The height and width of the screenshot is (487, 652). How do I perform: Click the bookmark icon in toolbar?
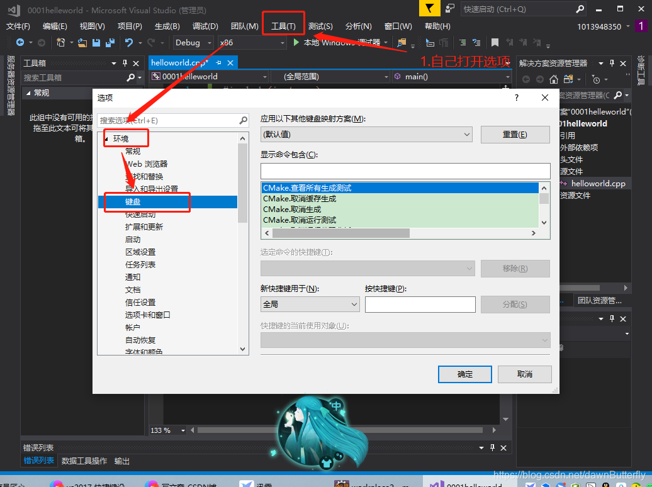pyautogui.click(x=495, y=42)
